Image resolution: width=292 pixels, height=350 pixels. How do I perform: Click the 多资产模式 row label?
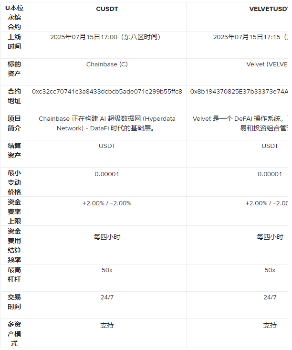[x=14, y=334]
